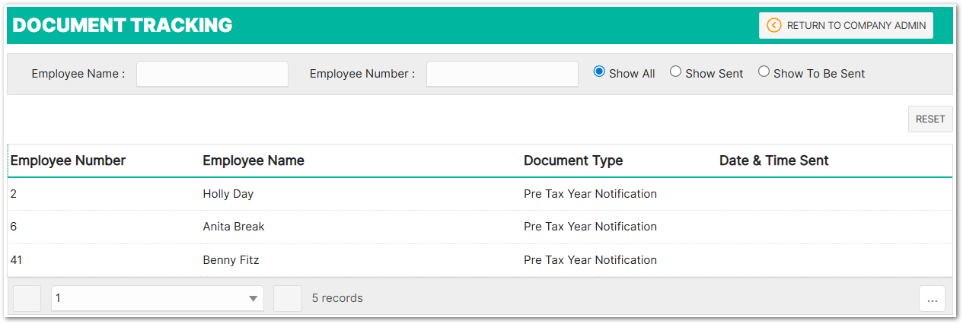Click the Document Type column header
The image size is (963, 324).
coord(573,160)
